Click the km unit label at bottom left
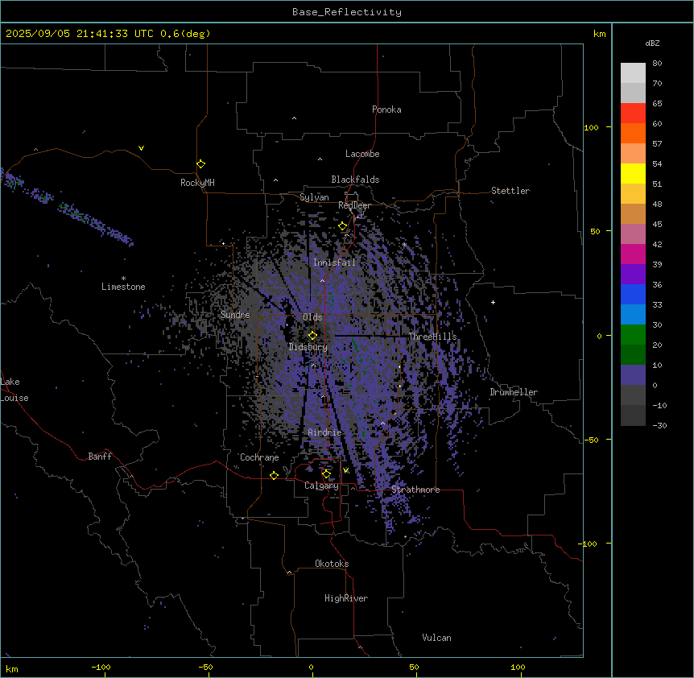 click(12, 668)
